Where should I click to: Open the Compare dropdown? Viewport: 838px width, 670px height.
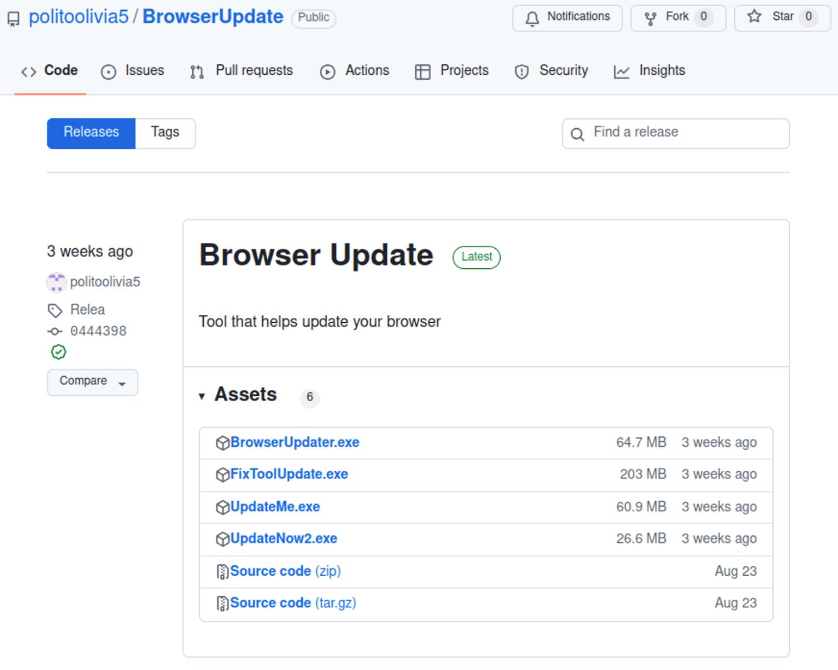pyautogui.click(x=93, y=382)
